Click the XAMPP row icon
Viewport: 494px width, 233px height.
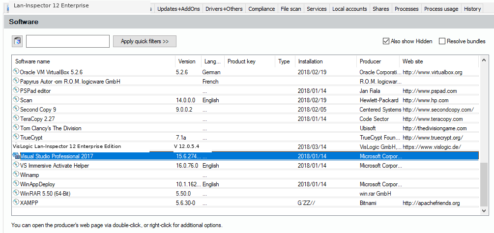point(16,202)
